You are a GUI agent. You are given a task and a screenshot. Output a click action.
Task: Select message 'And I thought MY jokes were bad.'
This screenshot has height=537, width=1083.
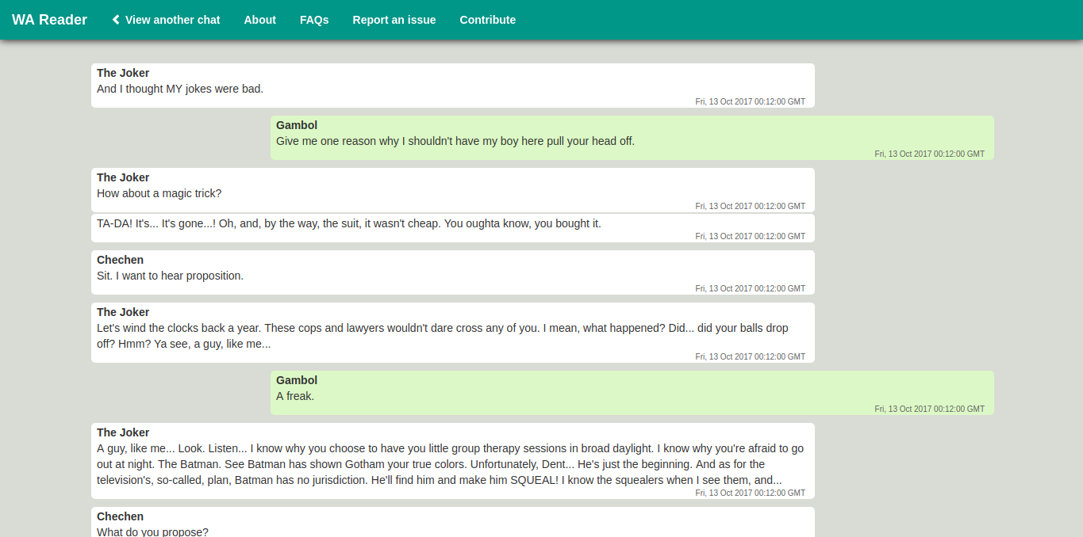tap(453, 86)
